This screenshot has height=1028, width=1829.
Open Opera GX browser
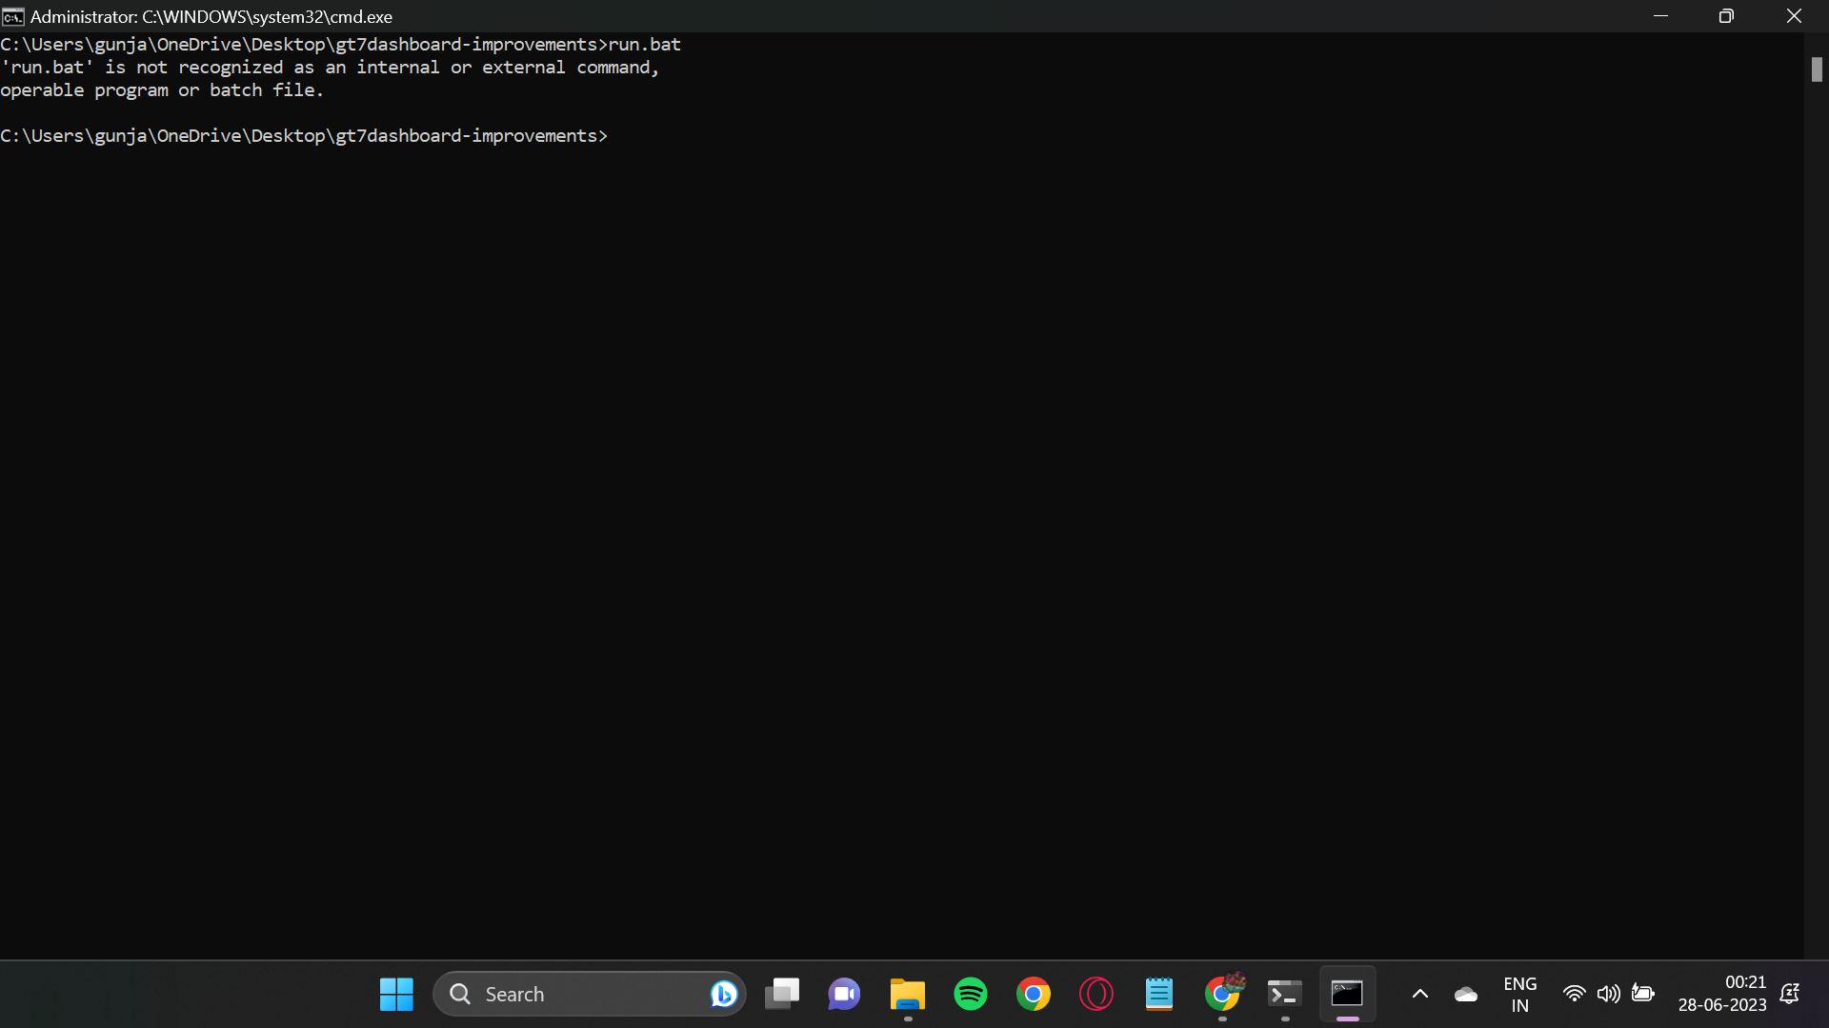tap(1095, 993)
